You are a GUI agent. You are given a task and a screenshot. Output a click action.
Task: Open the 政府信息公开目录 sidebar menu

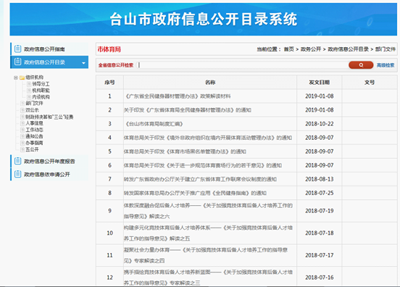[49, 62]
